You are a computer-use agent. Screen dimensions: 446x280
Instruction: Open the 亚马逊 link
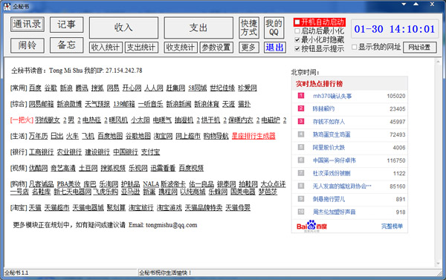click(x=130, y=192)
